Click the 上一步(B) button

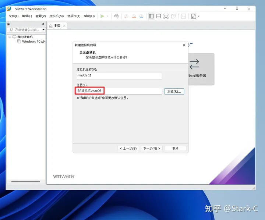128,148
